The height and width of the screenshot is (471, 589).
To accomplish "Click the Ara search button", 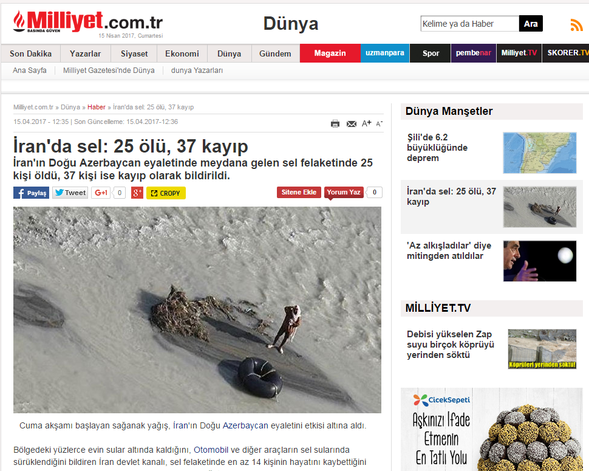I will (531, 24).
